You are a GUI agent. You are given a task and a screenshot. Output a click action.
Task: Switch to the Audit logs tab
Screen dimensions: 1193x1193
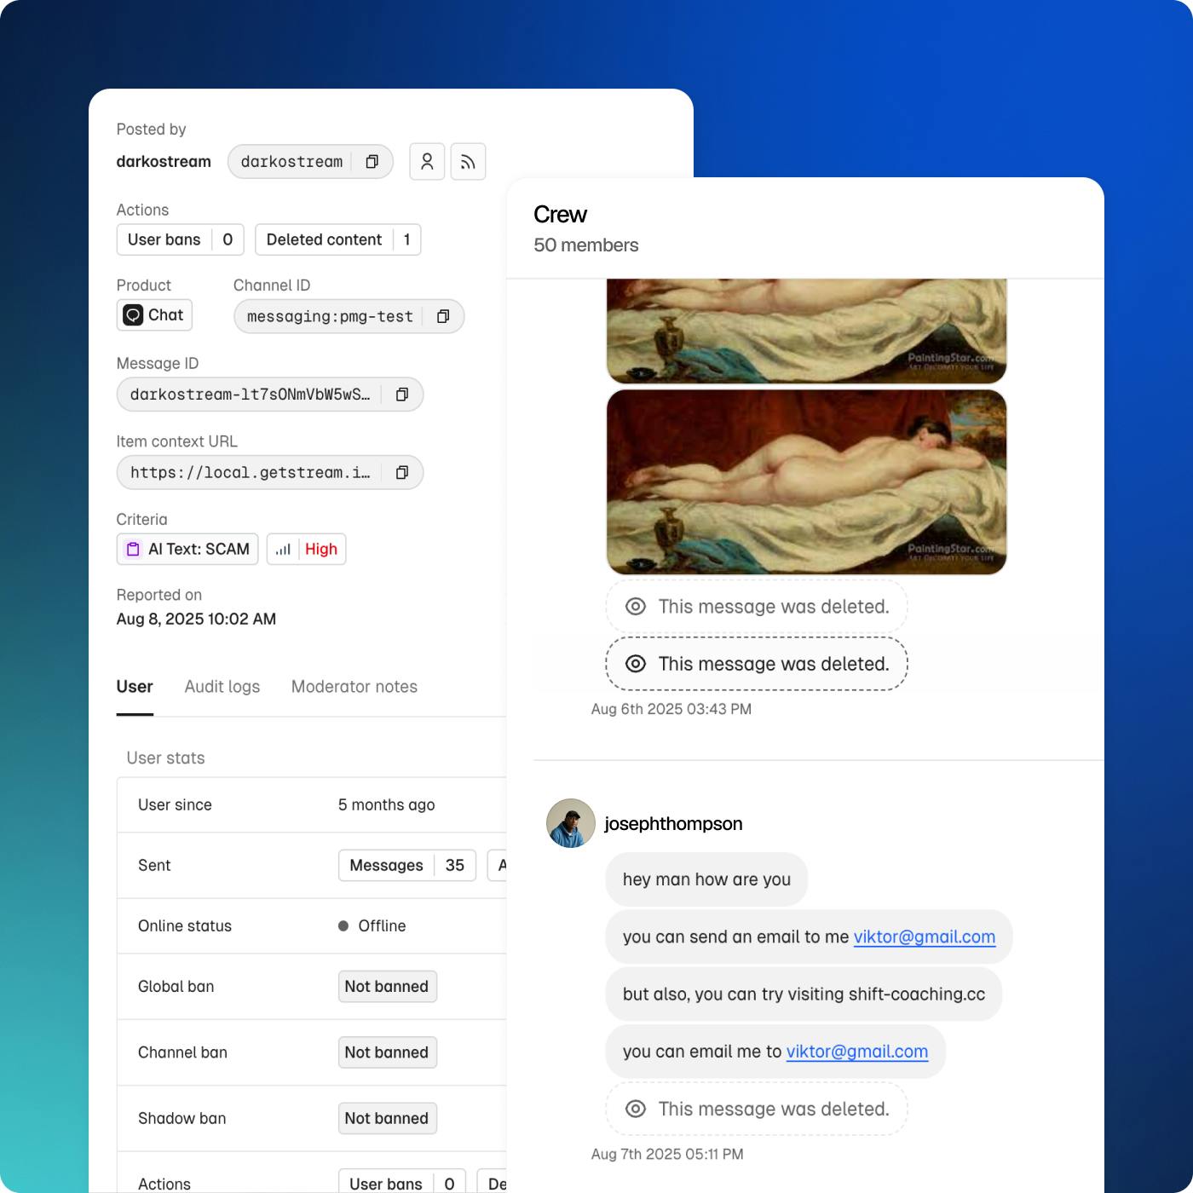pyautogui.click(x=222, y=687)
